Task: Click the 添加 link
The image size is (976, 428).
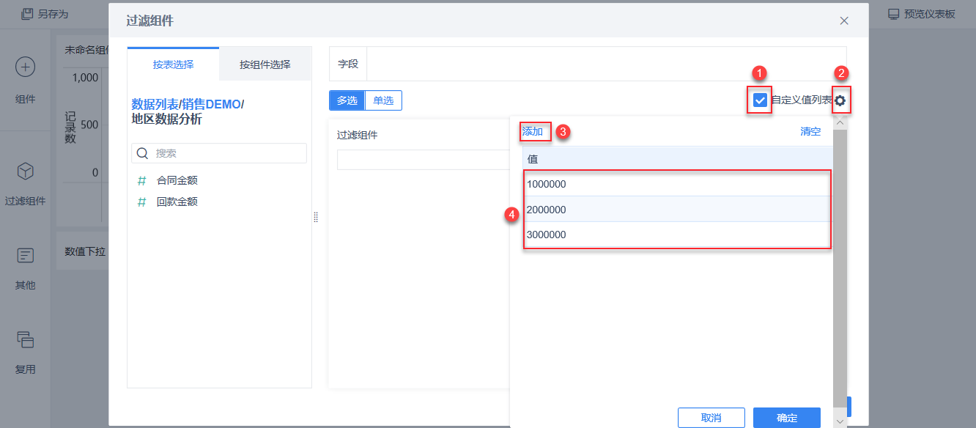Action: [x=533, y=131]
